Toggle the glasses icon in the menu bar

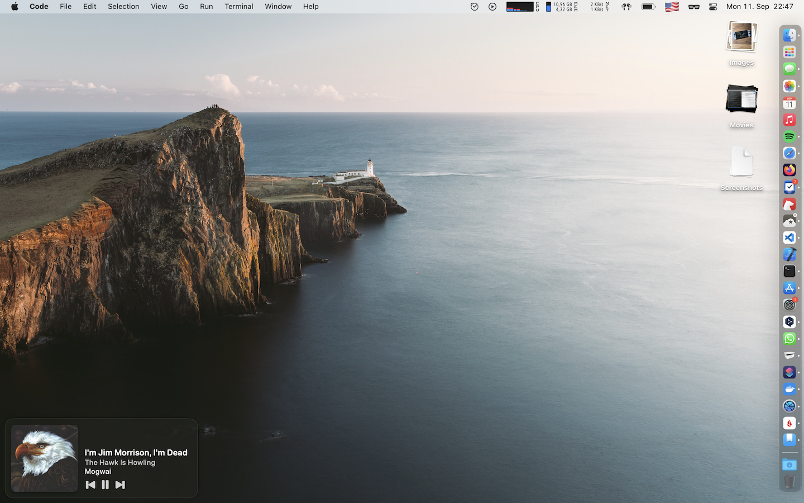point(694,6)
